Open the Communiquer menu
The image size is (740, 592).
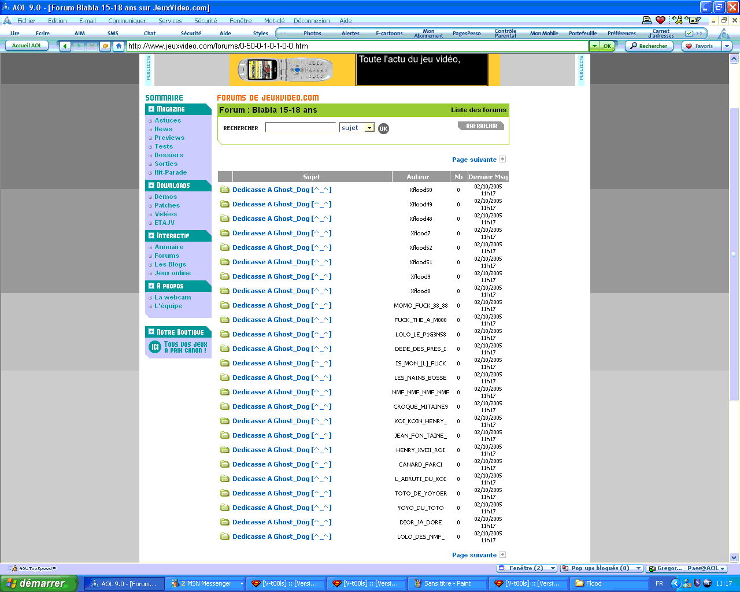tap(127, 21)
